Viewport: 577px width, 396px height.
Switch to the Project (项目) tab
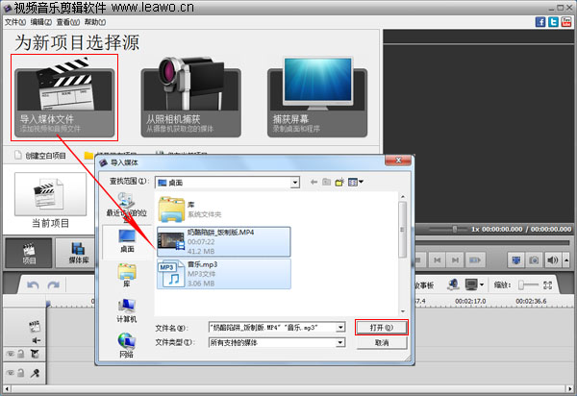pyautogui.click(x=29, y=253)
